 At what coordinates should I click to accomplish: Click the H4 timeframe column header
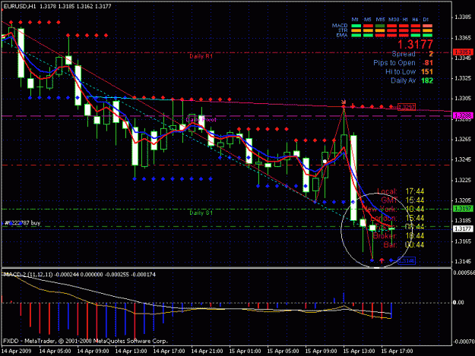[x=415, y=20]
